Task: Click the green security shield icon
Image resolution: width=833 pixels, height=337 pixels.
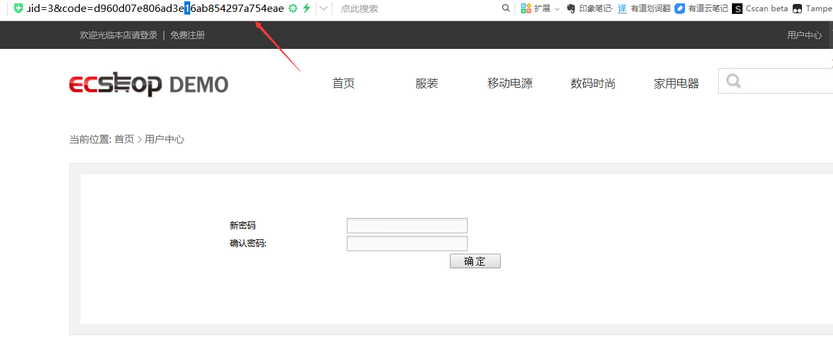Action: (x=18, y=8)
